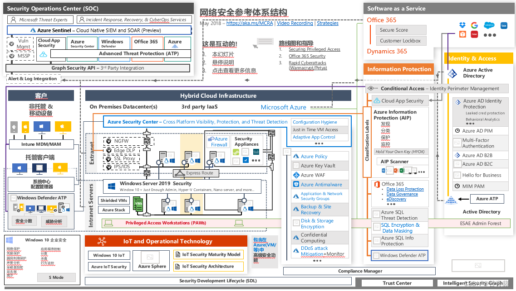Click the Windows 10 logo in 企业安全 box
Image resolution: width=516 pixels, height=291 pixels.
(x=9, y=240)
